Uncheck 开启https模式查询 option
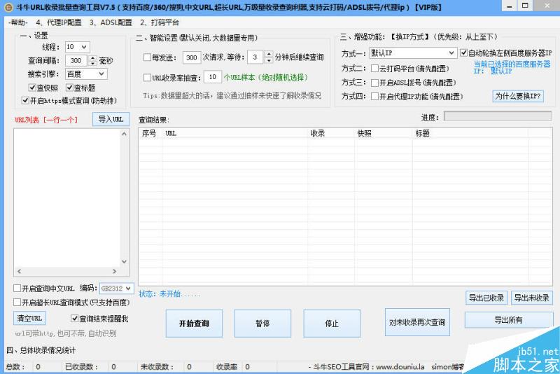Viewport: 560px width, 374px height. [x=25, y=100]
